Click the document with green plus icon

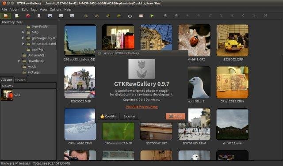(x=17, y=16)
